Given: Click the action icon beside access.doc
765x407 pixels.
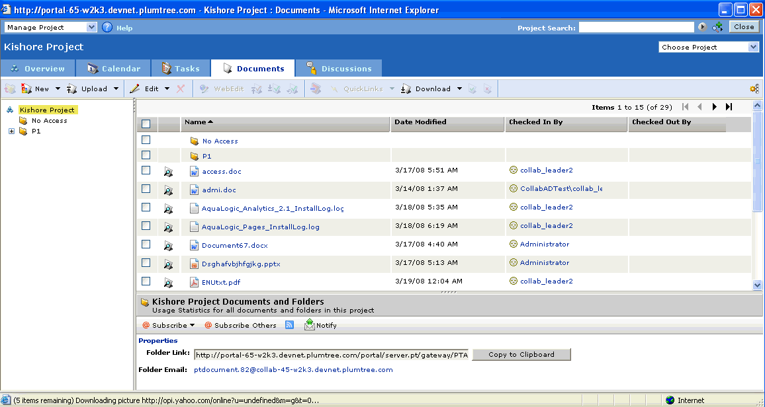Looking at the screenshot, I should (x=168, y=171).
